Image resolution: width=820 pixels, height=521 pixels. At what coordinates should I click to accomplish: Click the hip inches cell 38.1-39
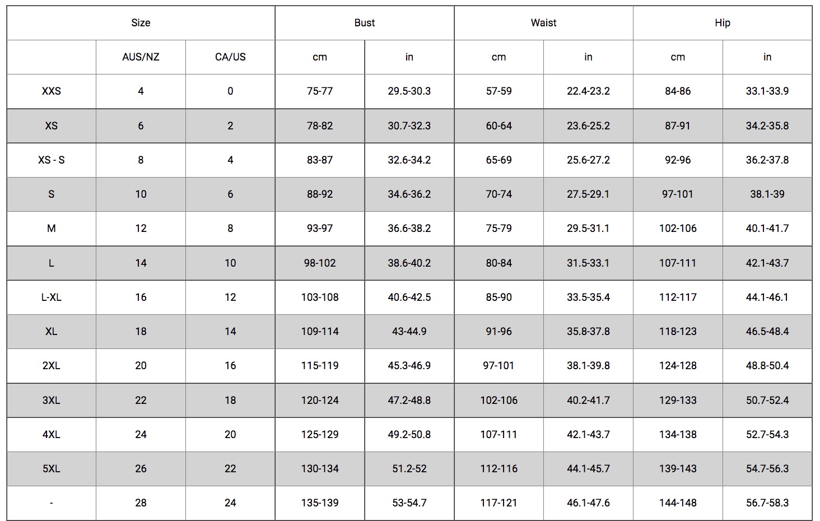click(767, 194)
